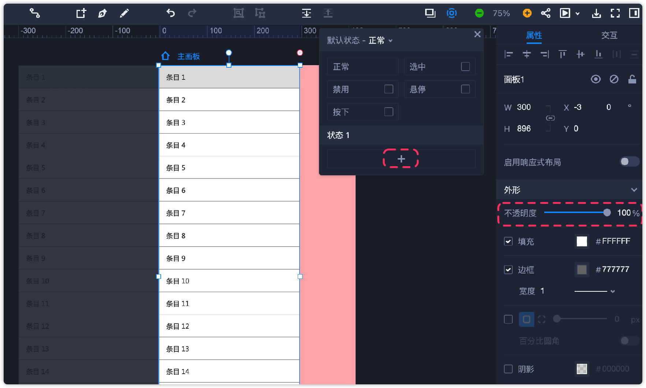
Task: Click the white fill color swatch
Action: pos(582,241)
